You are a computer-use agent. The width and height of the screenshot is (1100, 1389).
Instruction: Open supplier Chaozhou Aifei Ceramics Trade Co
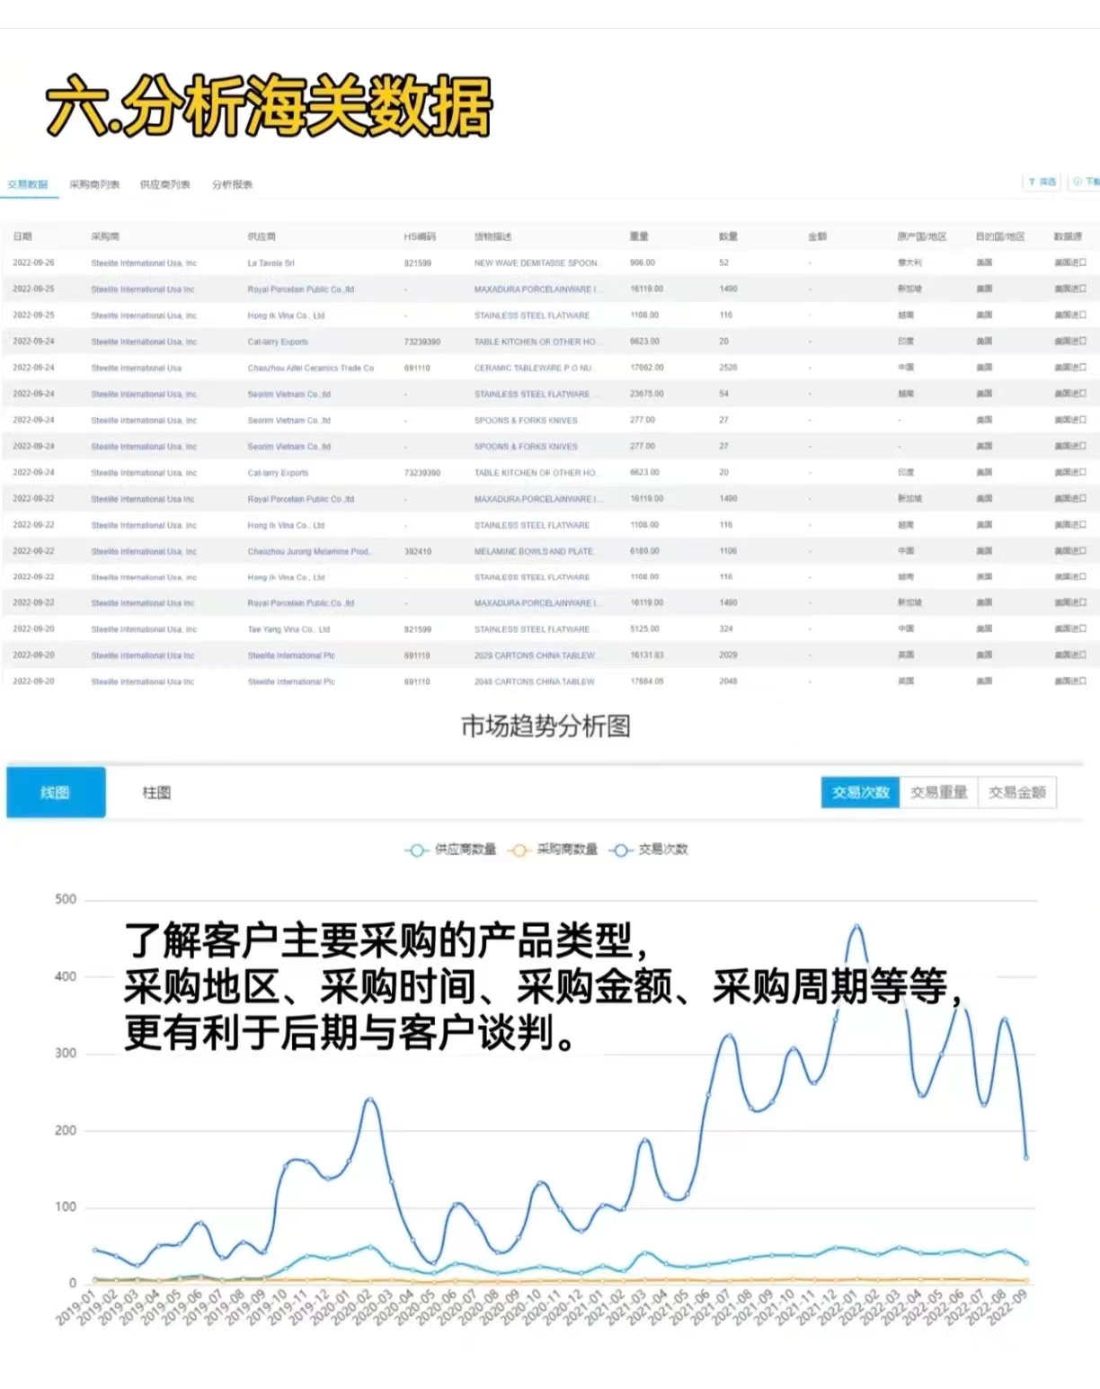[310, 368]
